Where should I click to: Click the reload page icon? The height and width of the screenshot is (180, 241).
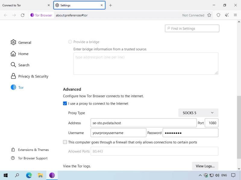click(x=22, y=15)
